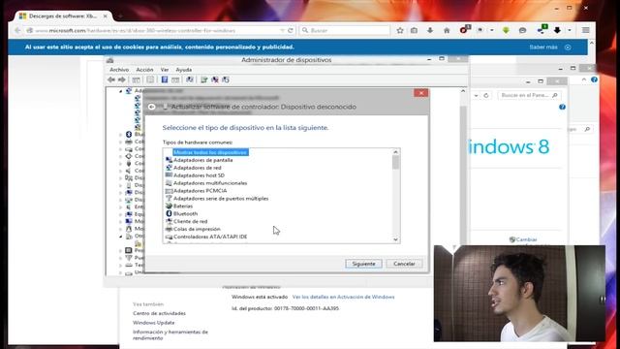
Task: Click the hardware list scrollbar thumb
Action: click(395, 162)
